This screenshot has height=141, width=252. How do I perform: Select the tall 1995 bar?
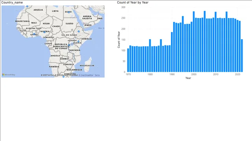pyautogui.click(x=183, y=44)
